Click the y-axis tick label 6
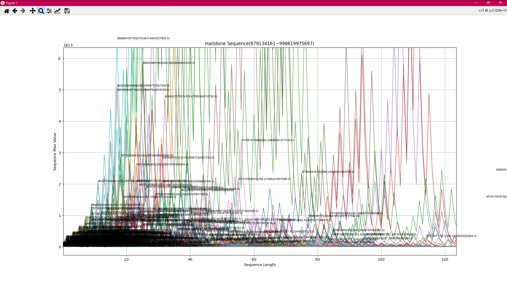 [x=60, y=59]
